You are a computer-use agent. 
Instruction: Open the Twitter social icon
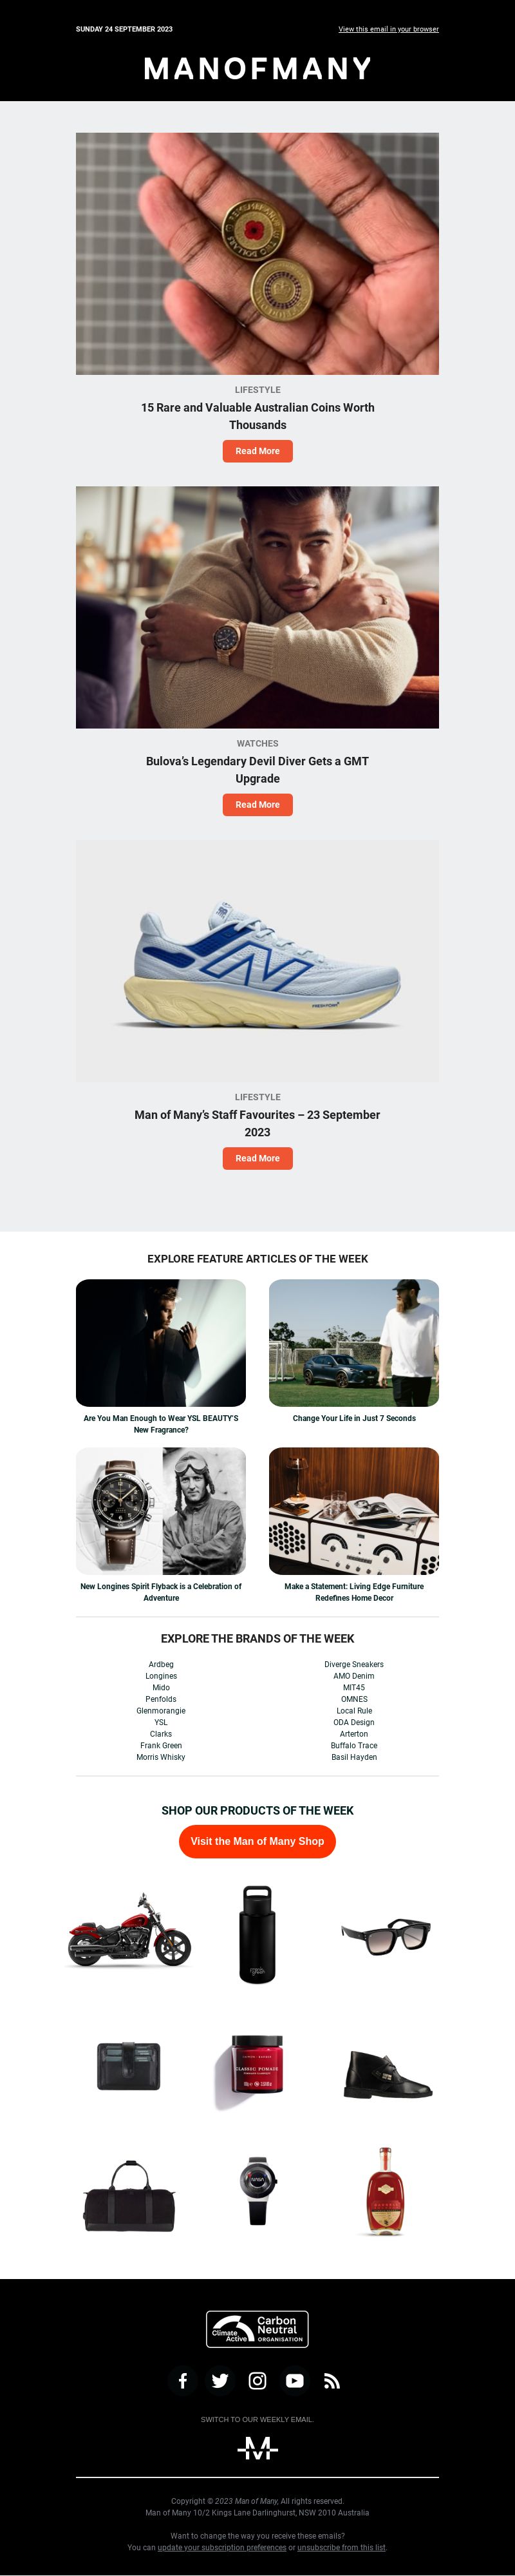point(220,2381)
